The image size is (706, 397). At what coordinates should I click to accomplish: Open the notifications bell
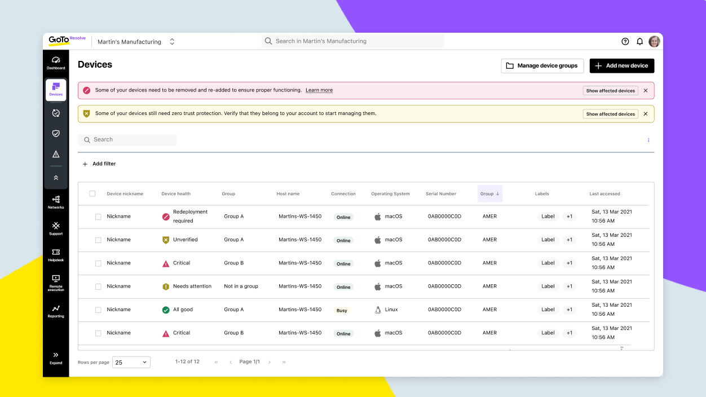click(639, 41)
